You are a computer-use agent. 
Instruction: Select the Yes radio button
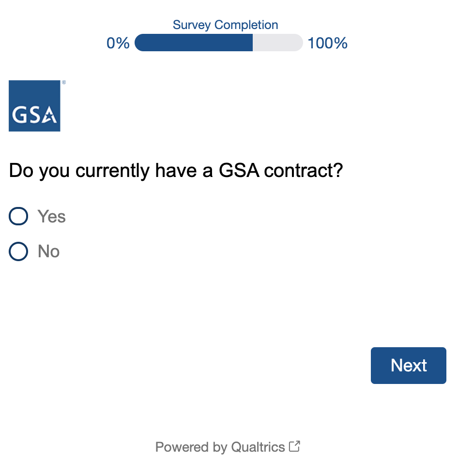pyautogui.click(x=18, y=216)
